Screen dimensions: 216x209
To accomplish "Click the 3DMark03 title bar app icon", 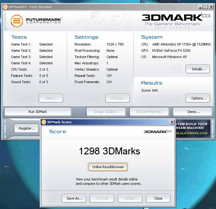I will (x=5, y=7).
